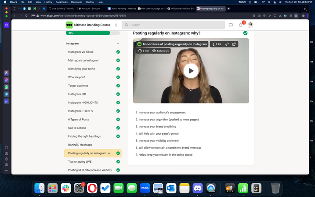Viewport: 315px width, 197px height.
Task: Launch Discord from the Dock
Action: click(198, 188)
